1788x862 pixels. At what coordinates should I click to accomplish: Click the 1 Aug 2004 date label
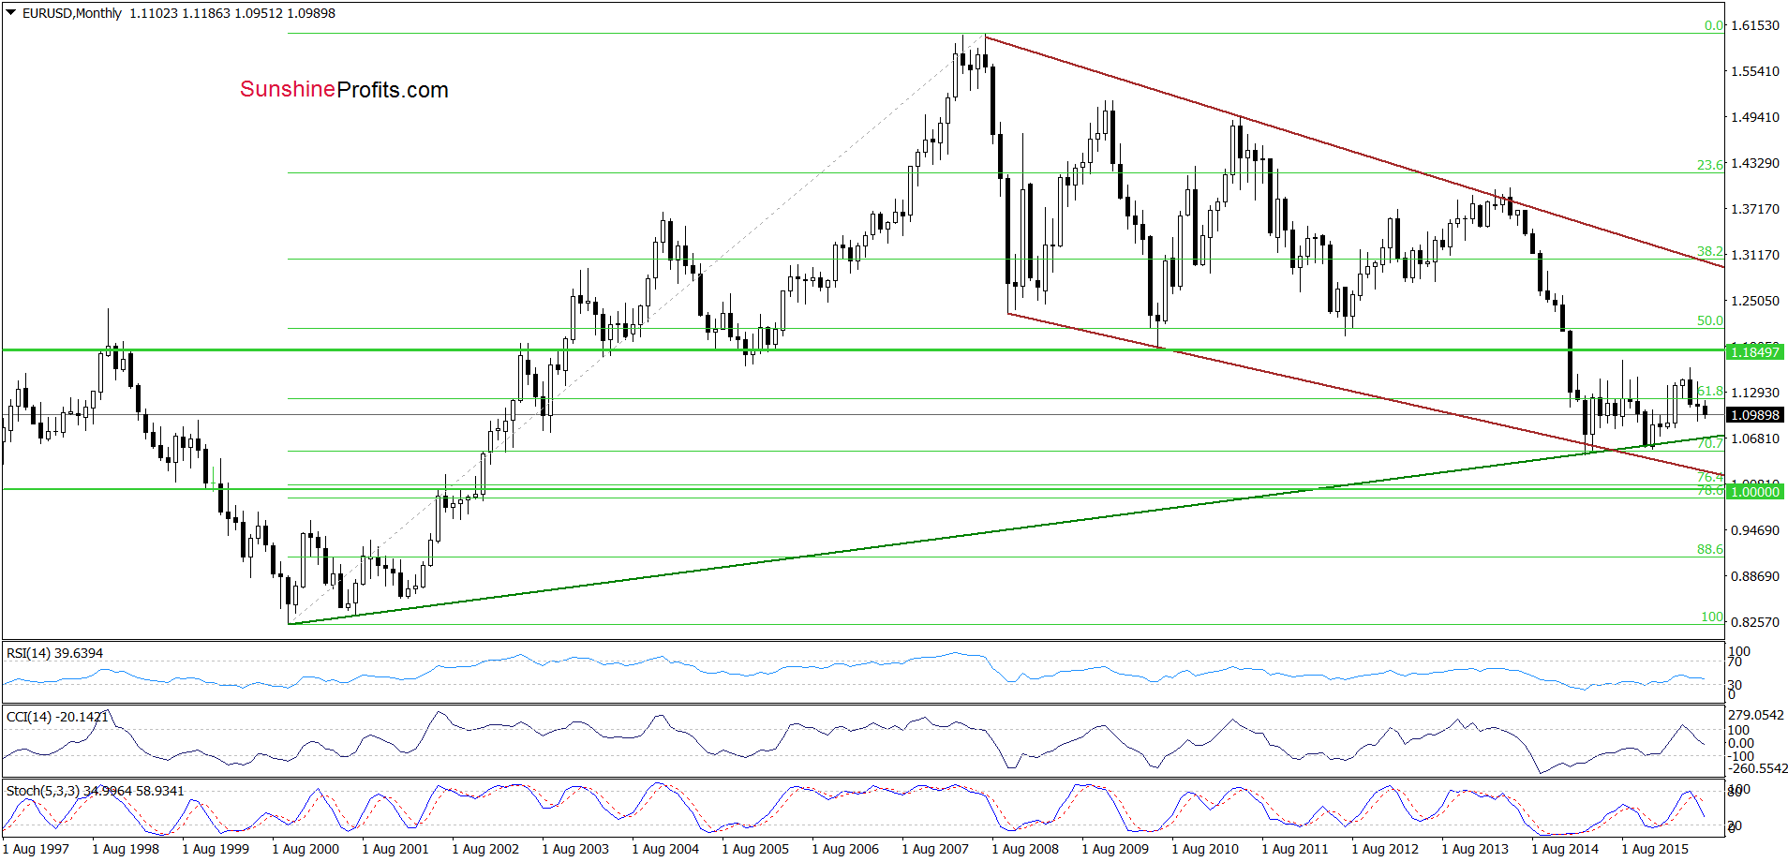pos(665,849)
